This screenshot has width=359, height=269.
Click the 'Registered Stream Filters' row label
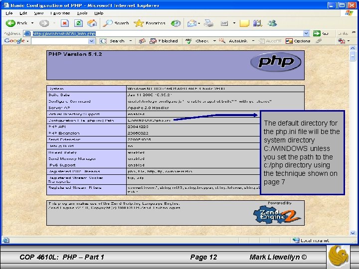75,188
